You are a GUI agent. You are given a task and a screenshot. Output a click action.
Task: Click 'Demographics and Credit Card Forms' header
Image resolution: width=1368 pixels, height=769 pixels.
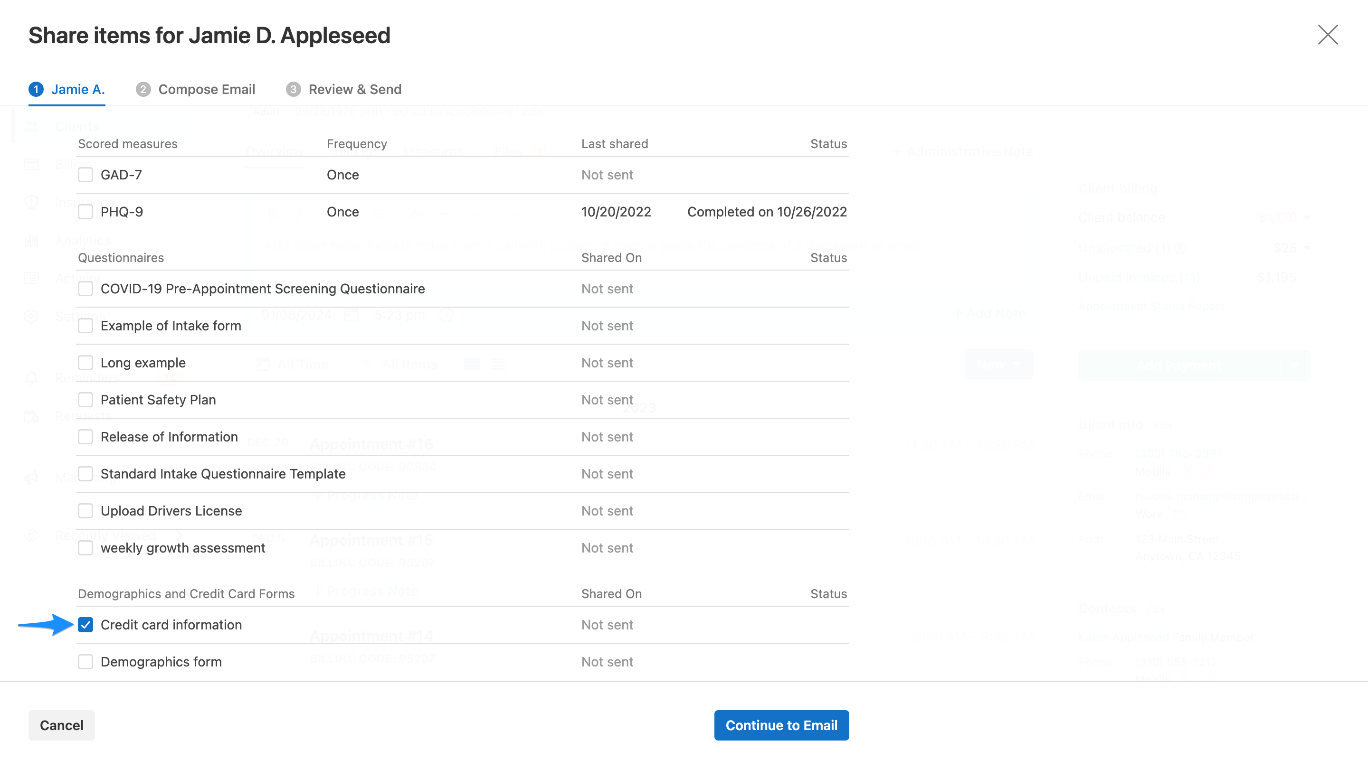186,594
